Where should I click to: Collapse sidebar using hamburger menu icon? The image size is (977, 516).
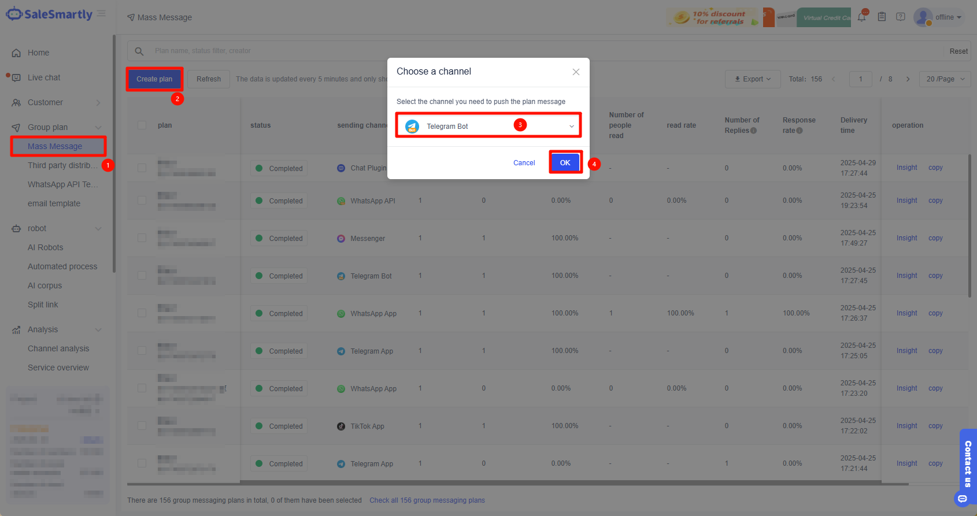pos(101,14)
